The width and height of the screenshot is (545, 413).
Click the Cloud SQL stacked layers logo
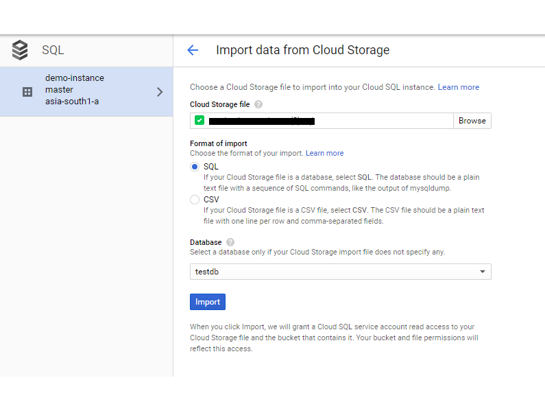[x=20, y=50]
